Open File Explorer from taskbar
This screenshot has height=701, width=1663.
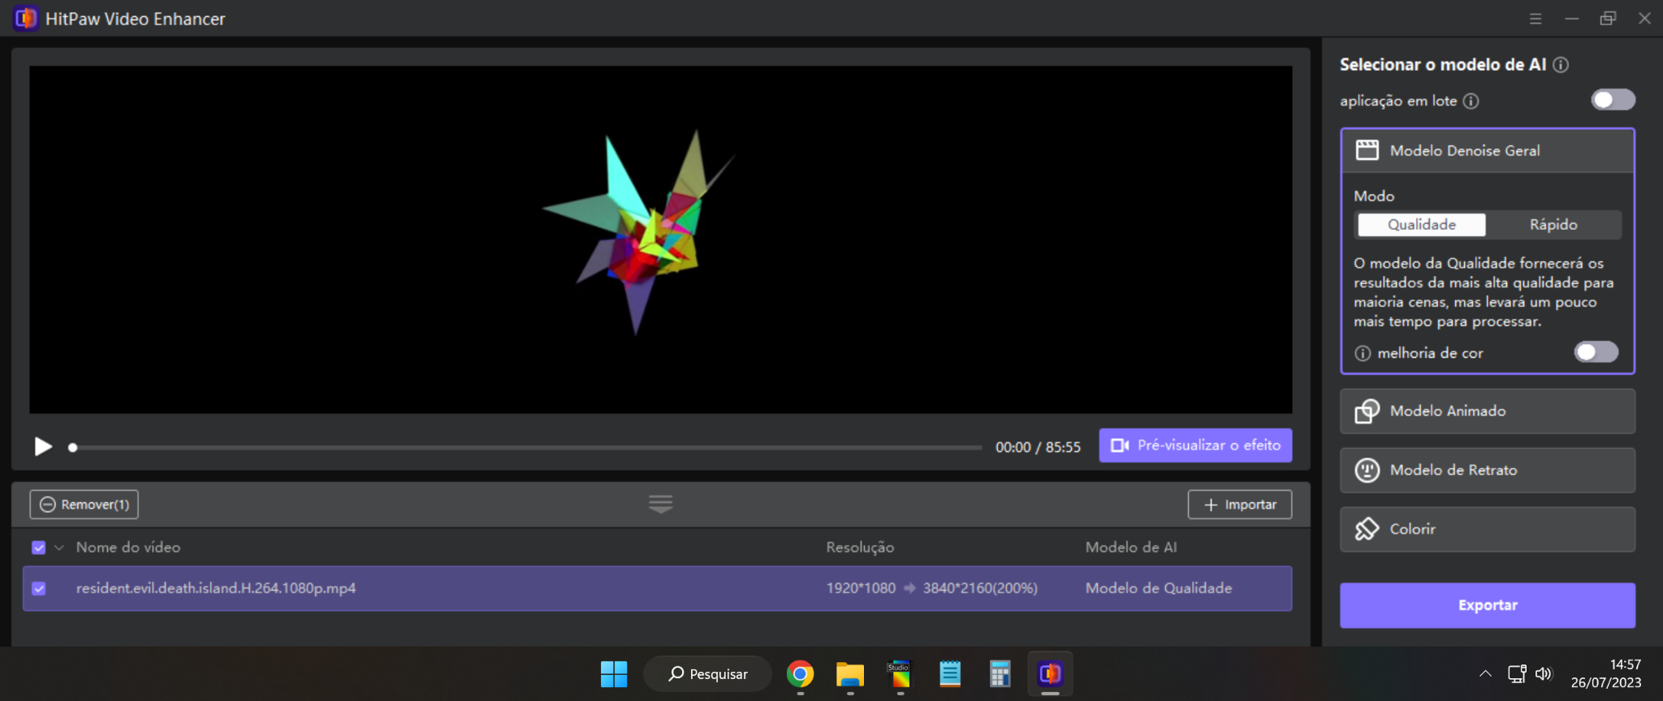click(x=850, y=674)
